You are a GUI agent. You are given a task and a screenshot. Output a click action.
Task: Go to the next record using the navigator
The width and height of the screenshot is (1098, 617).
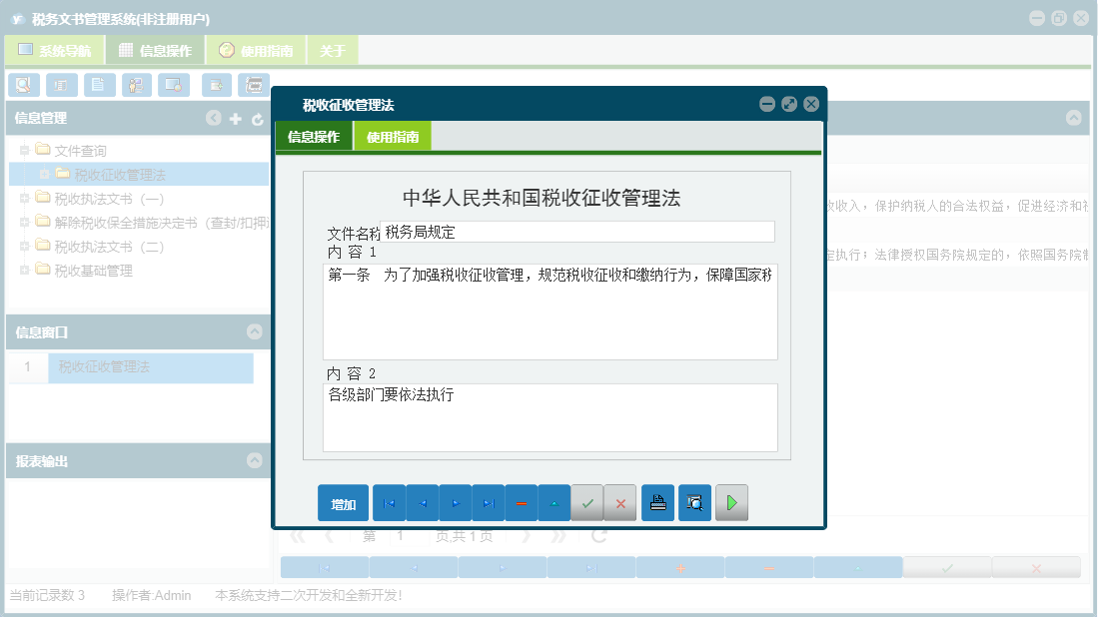455,502
